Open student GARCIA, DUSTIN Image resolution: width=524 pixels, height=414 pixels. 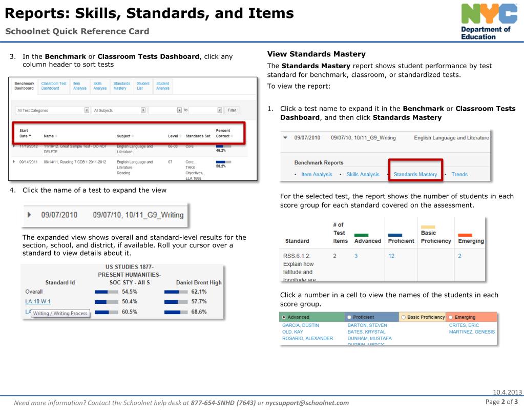click(301, 325)
